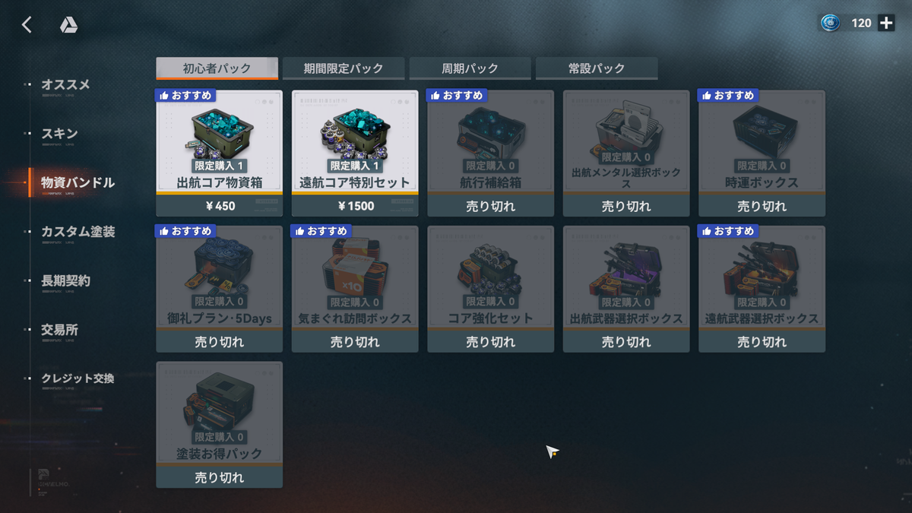Viewport: 912px width, 513px height.
Task: Switch to the 周期パック tab
Action: click(470, 68)
